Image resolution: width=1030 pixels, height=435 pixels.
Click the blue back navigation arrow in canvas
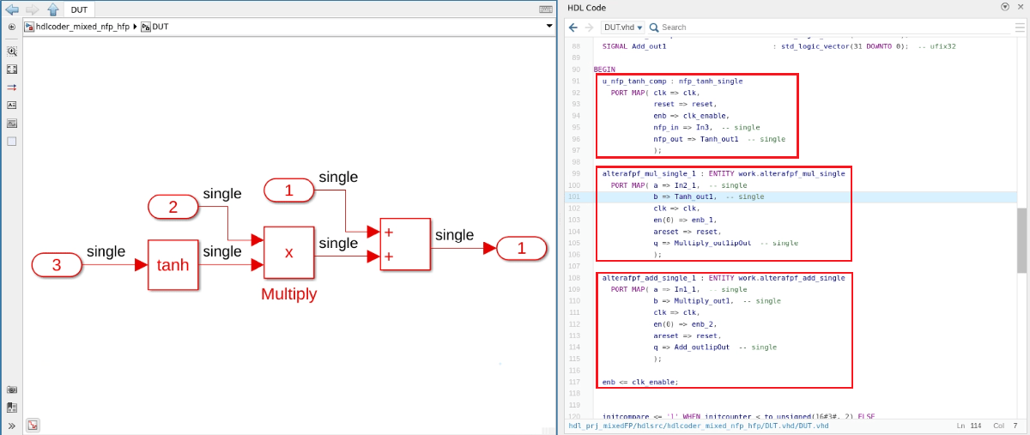(12, 9)
